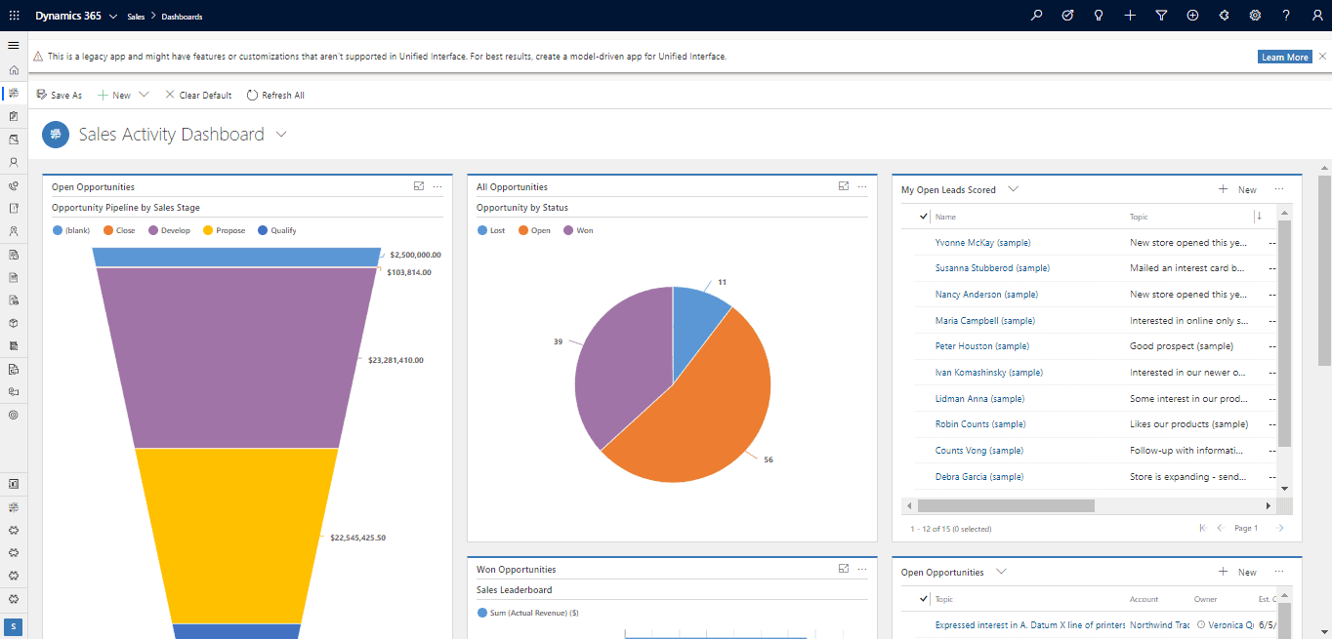Pop out the Open Opportunities chart

[x=419, y=185]
